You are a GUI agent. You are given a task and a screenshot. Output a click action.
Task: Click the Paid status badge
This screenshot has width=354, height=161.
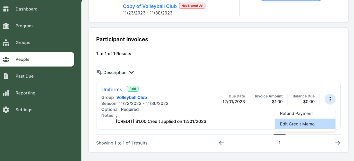(x=132, y=89)
